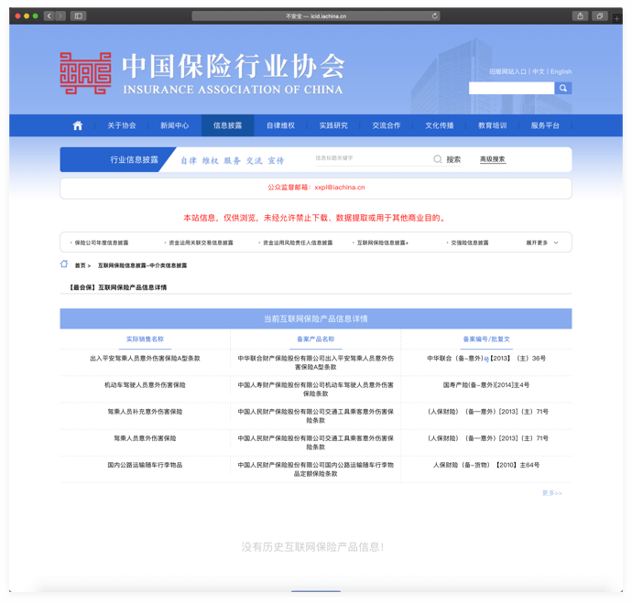The width and height of the screenshot is (632, 603).
Task: Click the 备案产品名称 column header
Action: click(316, 339)
